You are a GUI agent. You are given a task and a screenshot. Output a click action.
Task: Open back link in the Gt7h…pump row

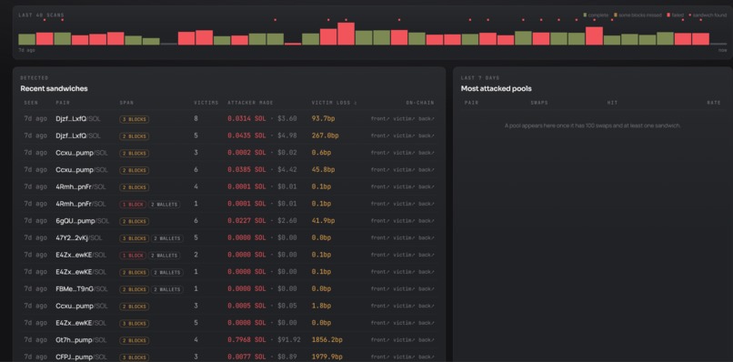click(426, 340)
